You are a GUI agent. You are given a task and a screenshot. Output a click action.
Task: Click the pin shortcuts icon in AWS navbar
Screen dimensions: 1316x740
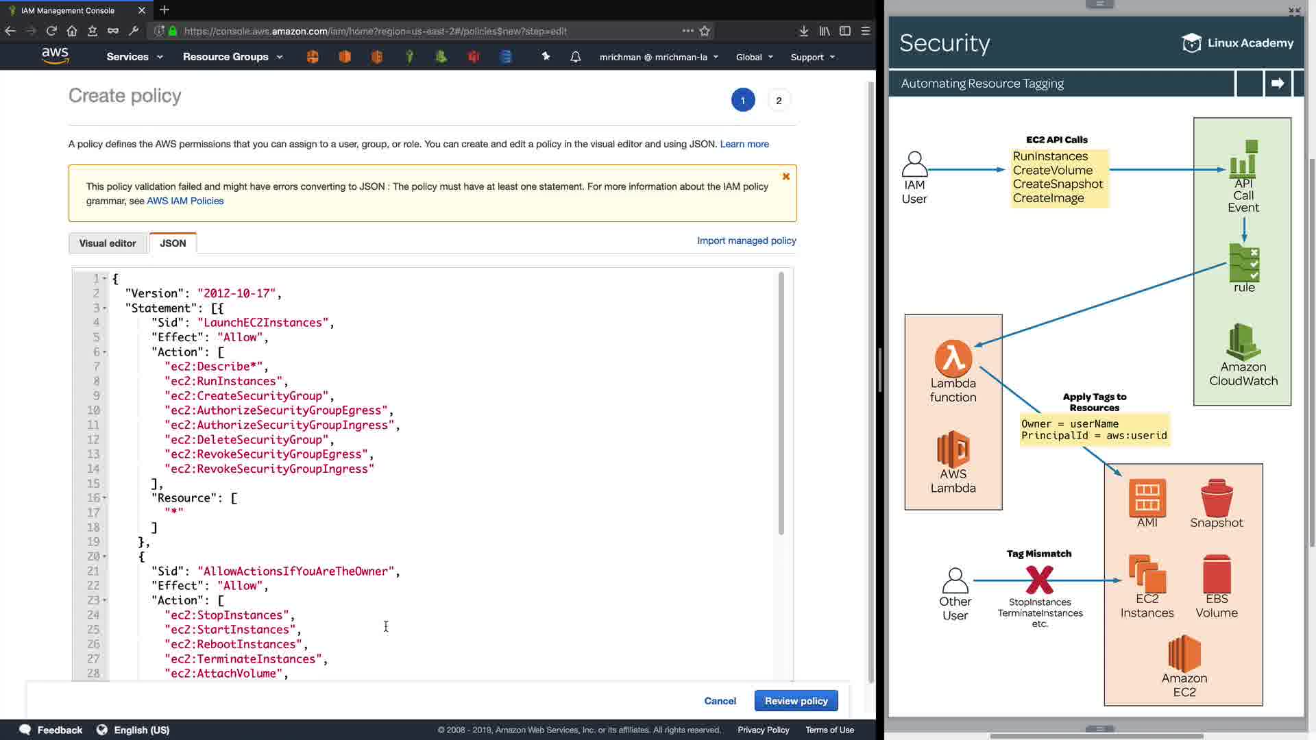click(546, 57)
